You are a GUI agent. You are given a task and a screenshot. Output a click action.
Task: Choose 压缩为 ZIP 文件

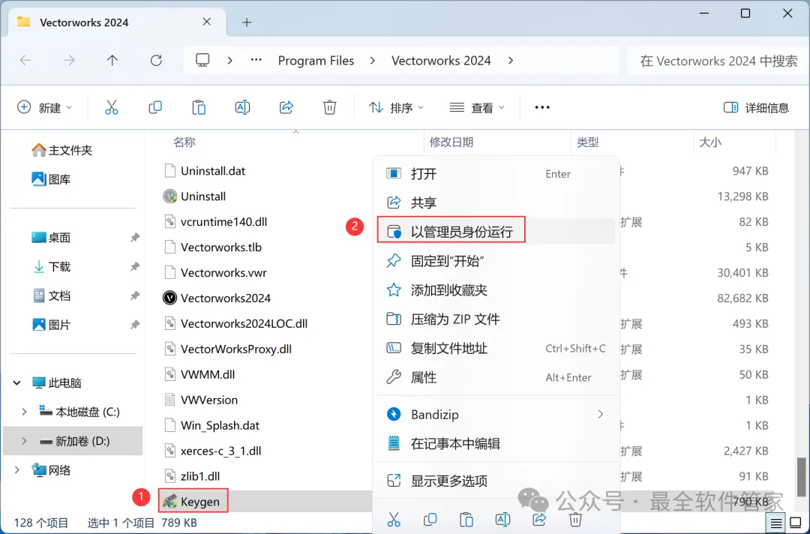(x=496, y=319)
